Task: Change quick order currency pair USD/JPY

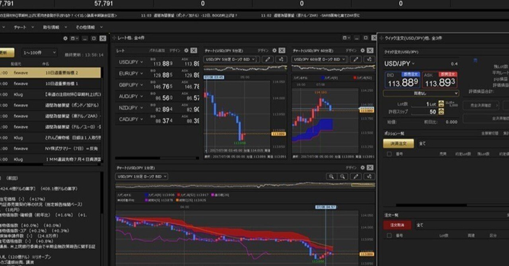Action: coord(399,64)
